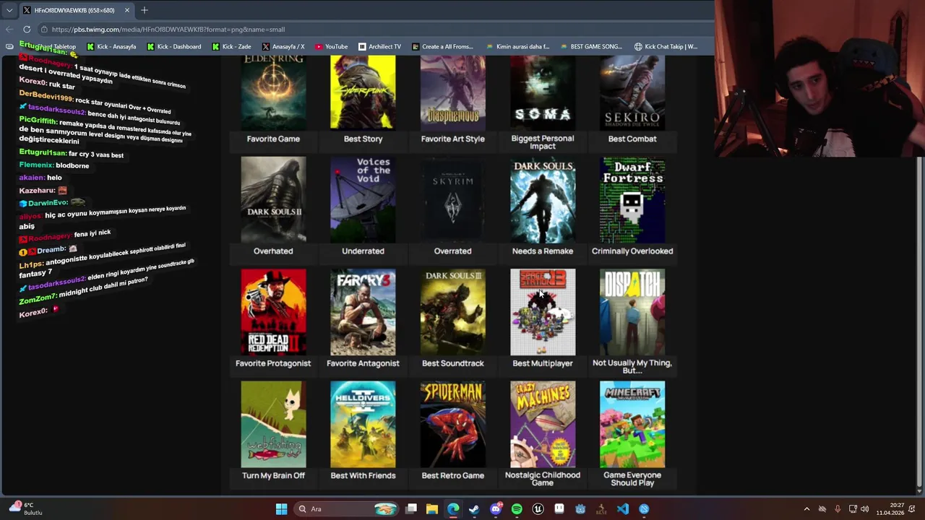
Task: Click the Webfishing Turn My Brain Off cover
Action: point(273,425)
